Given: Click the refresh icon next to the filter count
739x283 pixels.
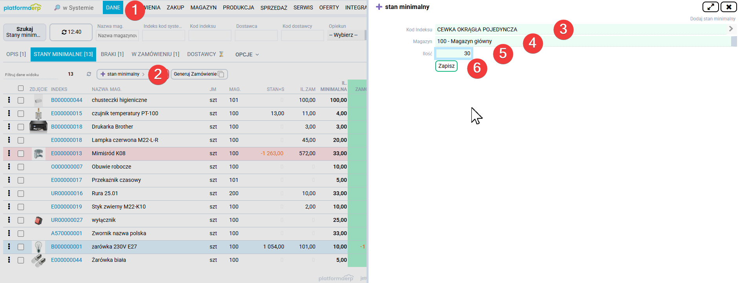Looking at the screenshot, I should tap(89, 74).
